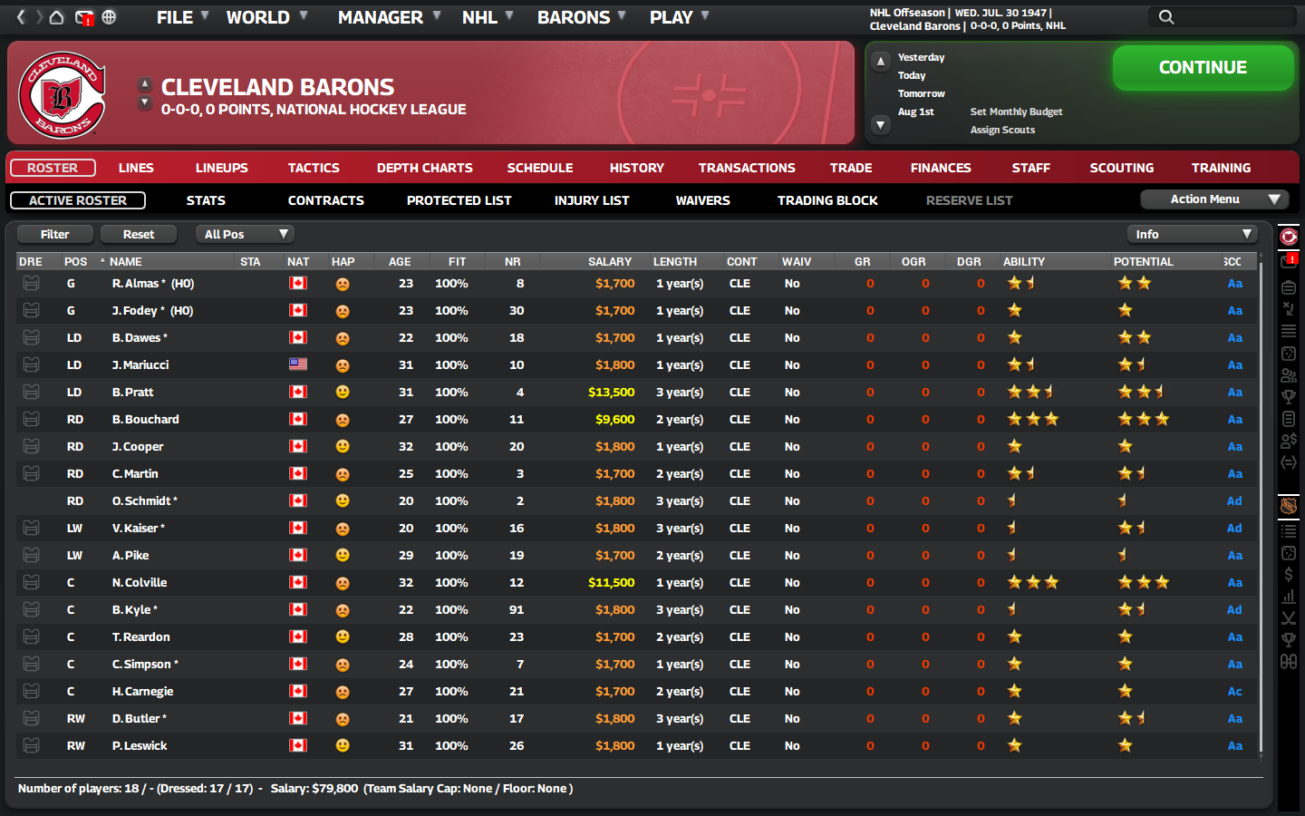The height and width of the screenshot is (816, 1305).
Task: Toggle dressed jersey for T. Reardon
Action: [31, 636]
